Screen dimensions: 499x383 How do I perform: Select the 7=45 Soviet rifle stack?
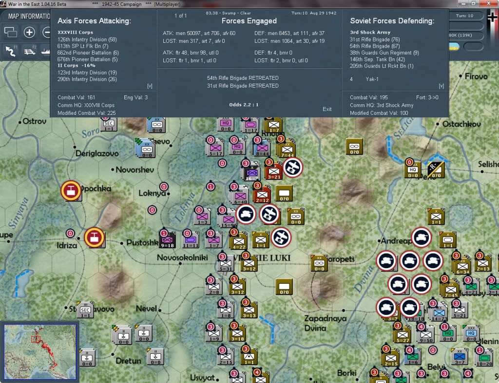pos(451,289)
